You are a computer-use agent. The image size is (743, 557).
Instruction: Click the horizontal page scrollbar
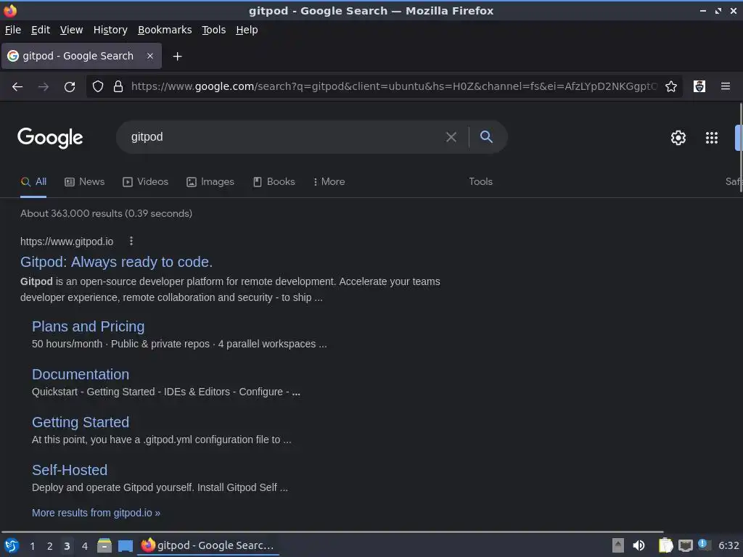(332, 532)
